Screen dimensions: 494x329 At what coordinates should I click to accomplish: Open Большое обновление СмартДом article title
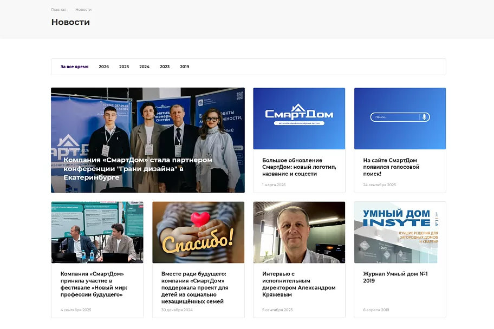click(x=300, y=167)
